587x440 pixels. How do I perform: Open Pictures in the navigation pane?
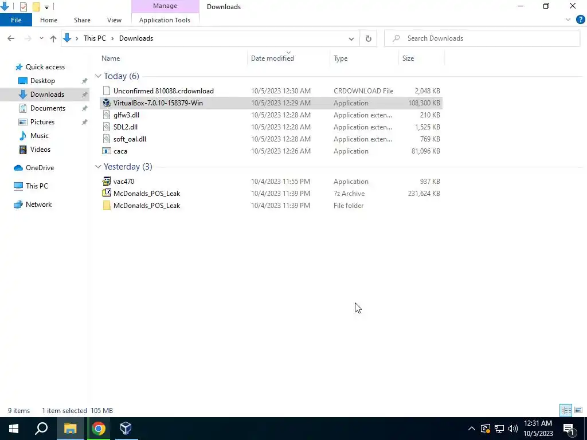click(42, 122)
